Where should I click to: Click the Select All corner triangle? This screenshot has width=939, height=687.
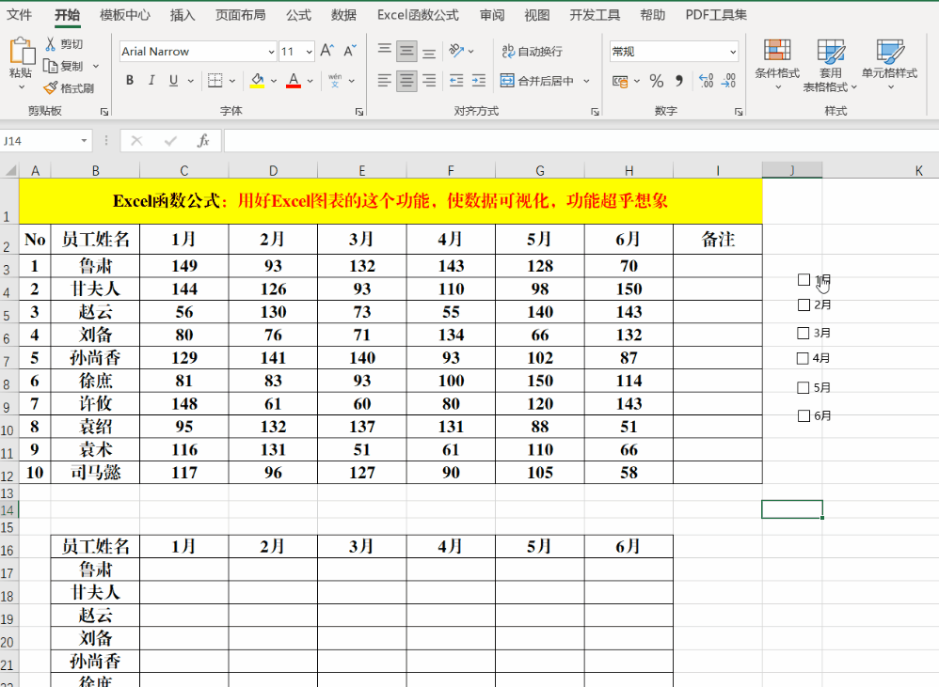coord(10,170)
